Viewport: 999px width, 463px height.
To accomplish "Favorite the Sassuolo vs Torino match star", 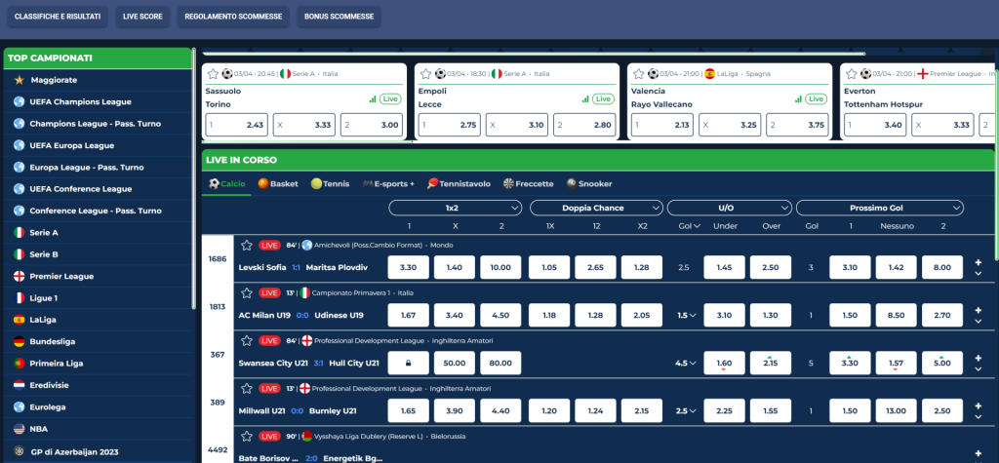I will click(212, 74).
